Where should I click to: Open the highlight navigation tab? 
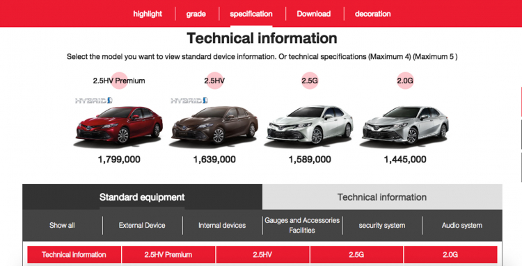(x=148, y=14)
